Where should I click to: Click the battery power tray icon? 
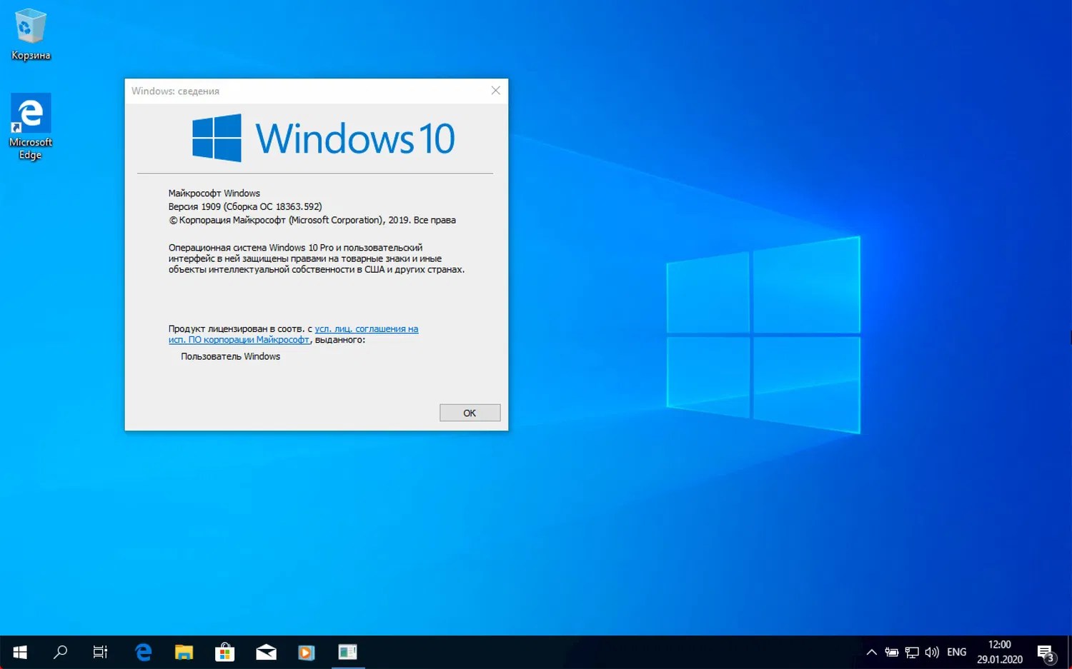pos(891,652)
